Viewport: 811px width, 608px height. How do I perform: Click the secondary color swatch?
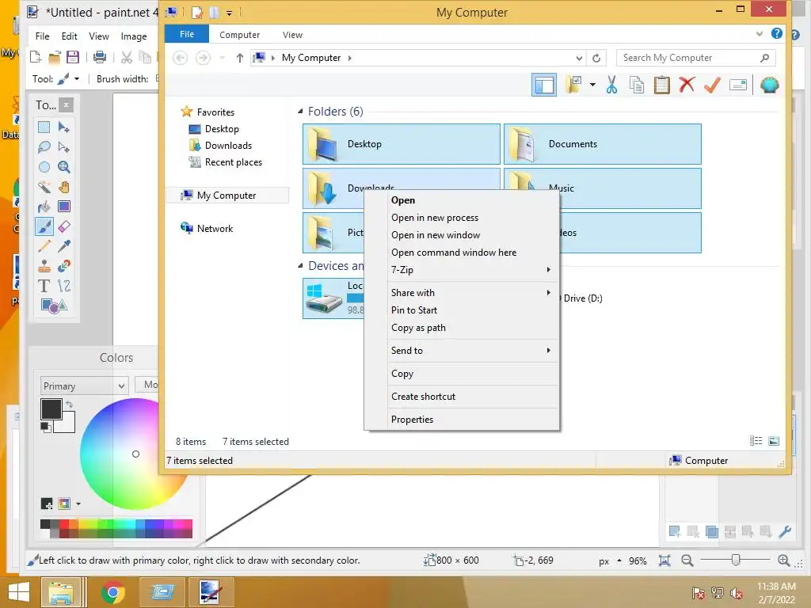(x=67, y=424)
